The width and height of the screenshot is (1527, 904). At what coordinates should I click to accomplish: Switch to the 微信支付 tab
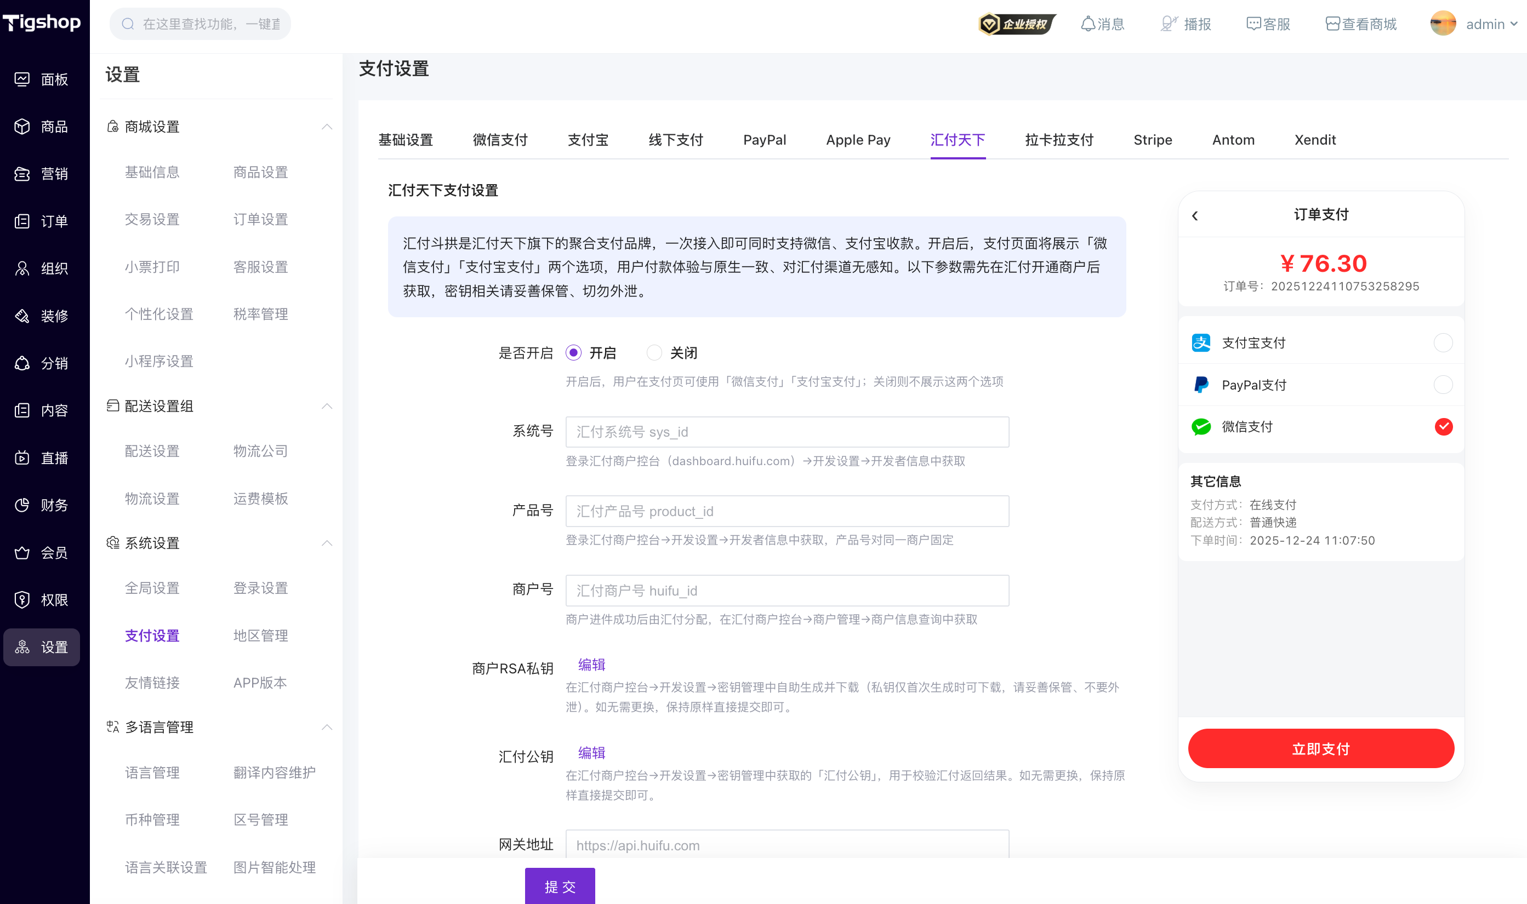click(500, 140)
